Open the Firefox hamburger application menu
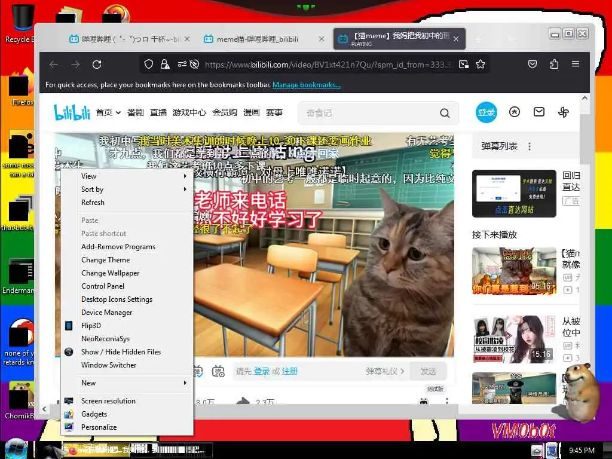This screenshot has width=612, height=459. coord(576,64)
